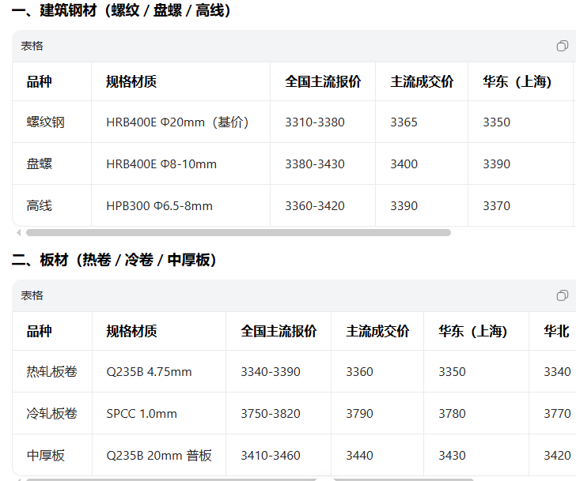
Task: Click the 华北 column header in plate table
Action: [556, 332]
